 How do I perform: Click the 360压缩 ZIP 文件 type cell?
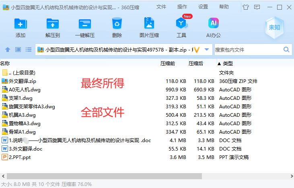[x=238, y=81]
